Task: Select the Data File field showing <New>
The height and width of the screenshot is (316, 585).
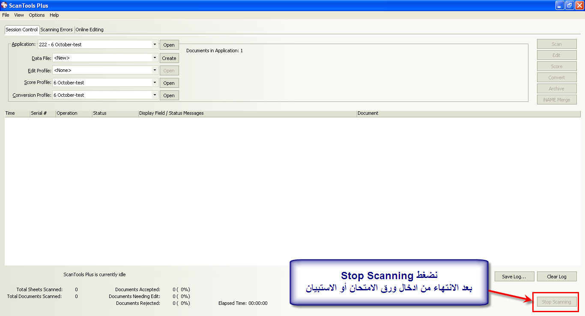Action: pos(105,58)
